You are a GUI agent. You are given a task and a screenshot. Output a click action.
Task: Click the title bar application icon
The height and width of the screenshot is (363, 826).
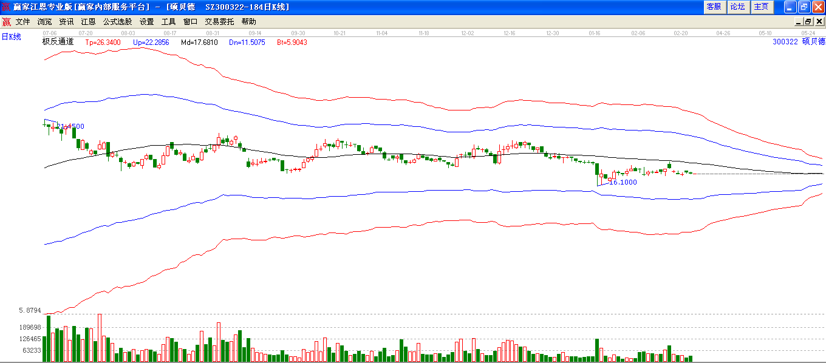point(6,7)
